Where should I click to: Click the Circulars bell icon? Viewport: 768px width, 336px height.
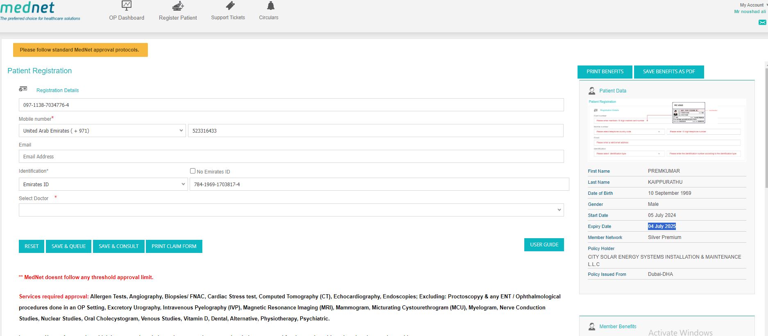click(270, 6)
